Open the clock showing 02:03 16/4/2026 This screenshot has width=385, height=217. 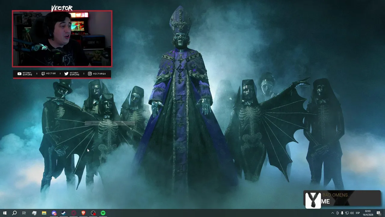(368, 213)
